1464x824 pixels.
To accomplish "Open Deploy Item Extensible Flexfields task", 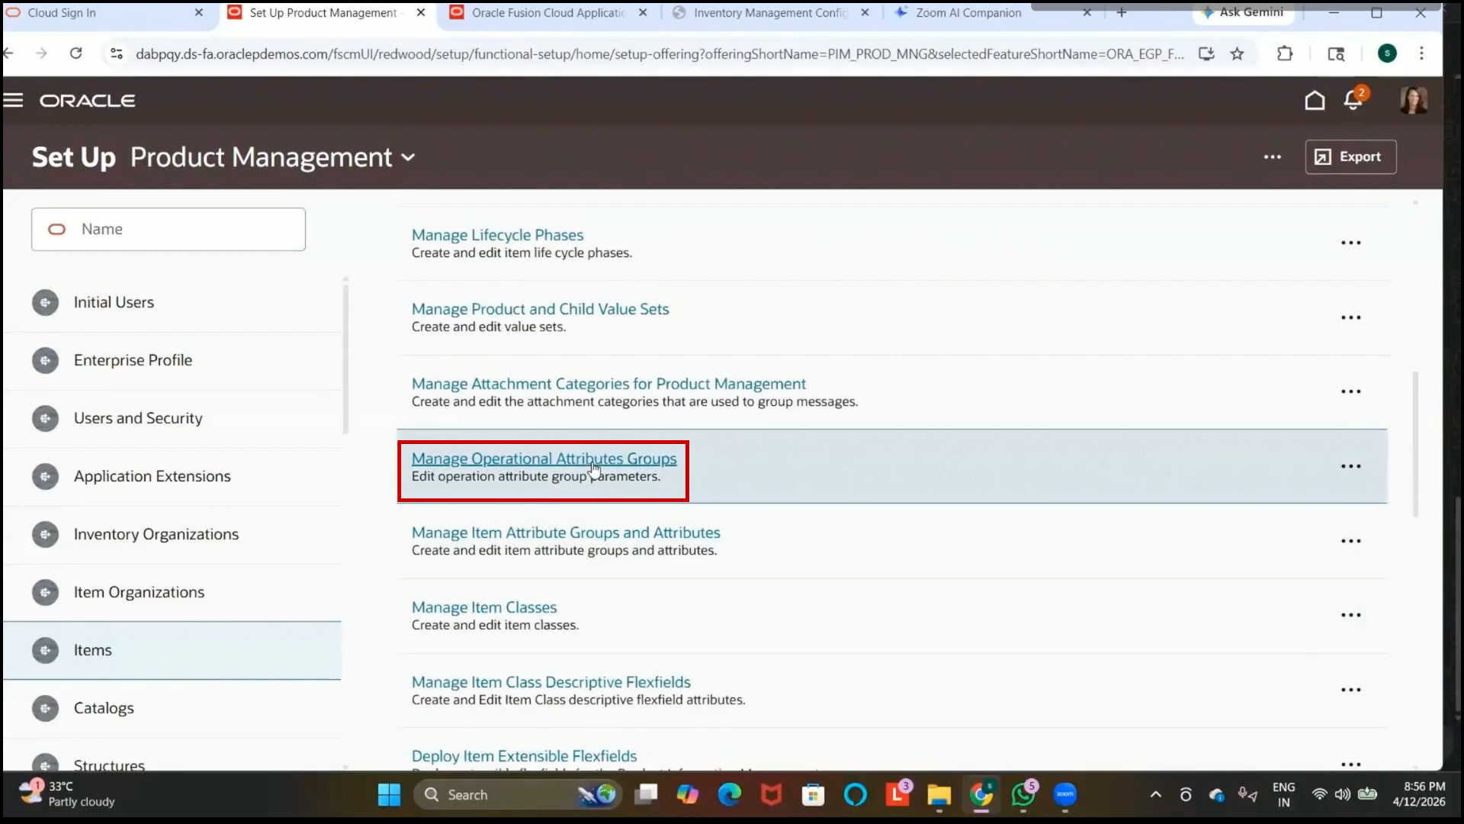I will (x=524, y=756).
